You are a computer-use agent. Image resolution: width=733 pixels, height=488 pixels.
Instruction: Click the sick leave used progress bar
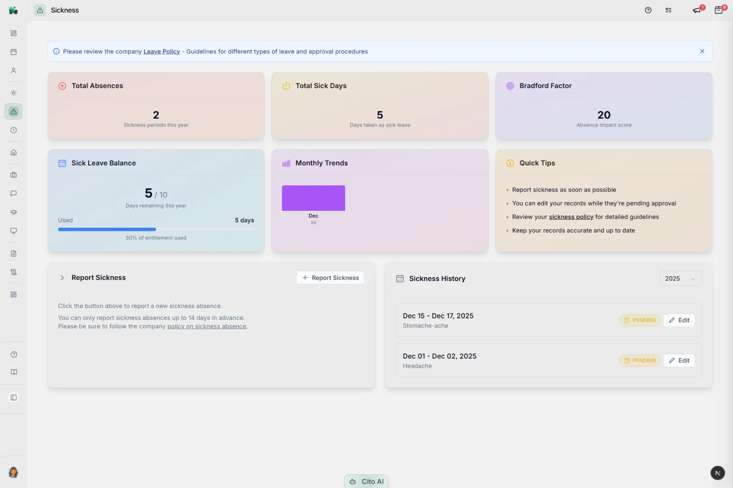[156, 230]
